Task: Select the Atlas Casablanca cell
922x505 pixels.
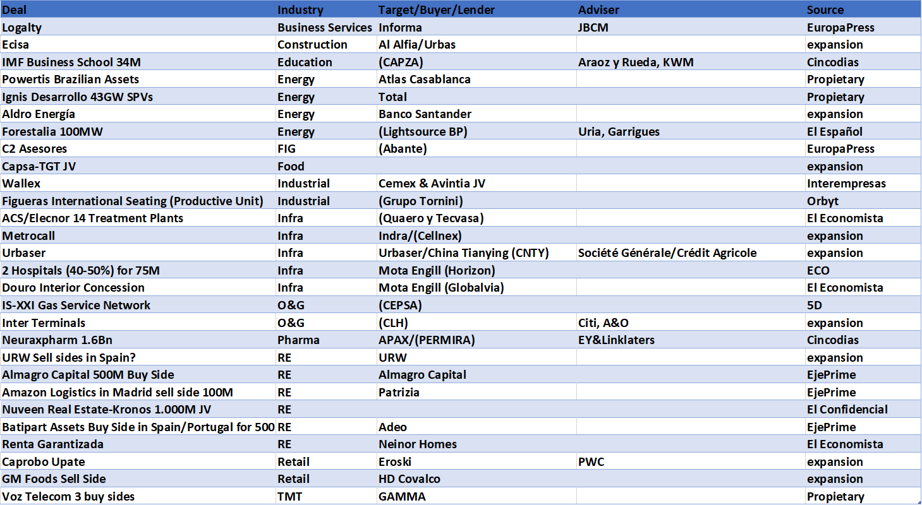Action: pyautogui.click(x=476, y=79)
